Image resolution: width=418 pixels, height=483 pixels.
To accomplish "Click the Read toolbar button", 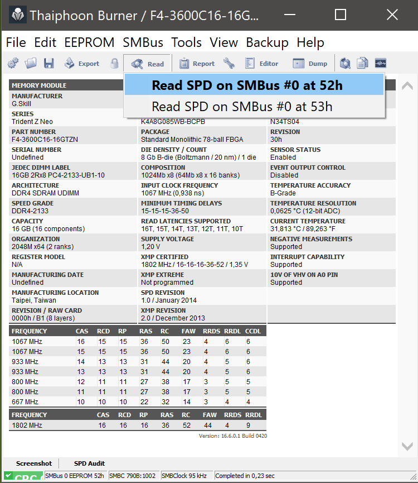I will pyautogui.click(x=147, y=64).
